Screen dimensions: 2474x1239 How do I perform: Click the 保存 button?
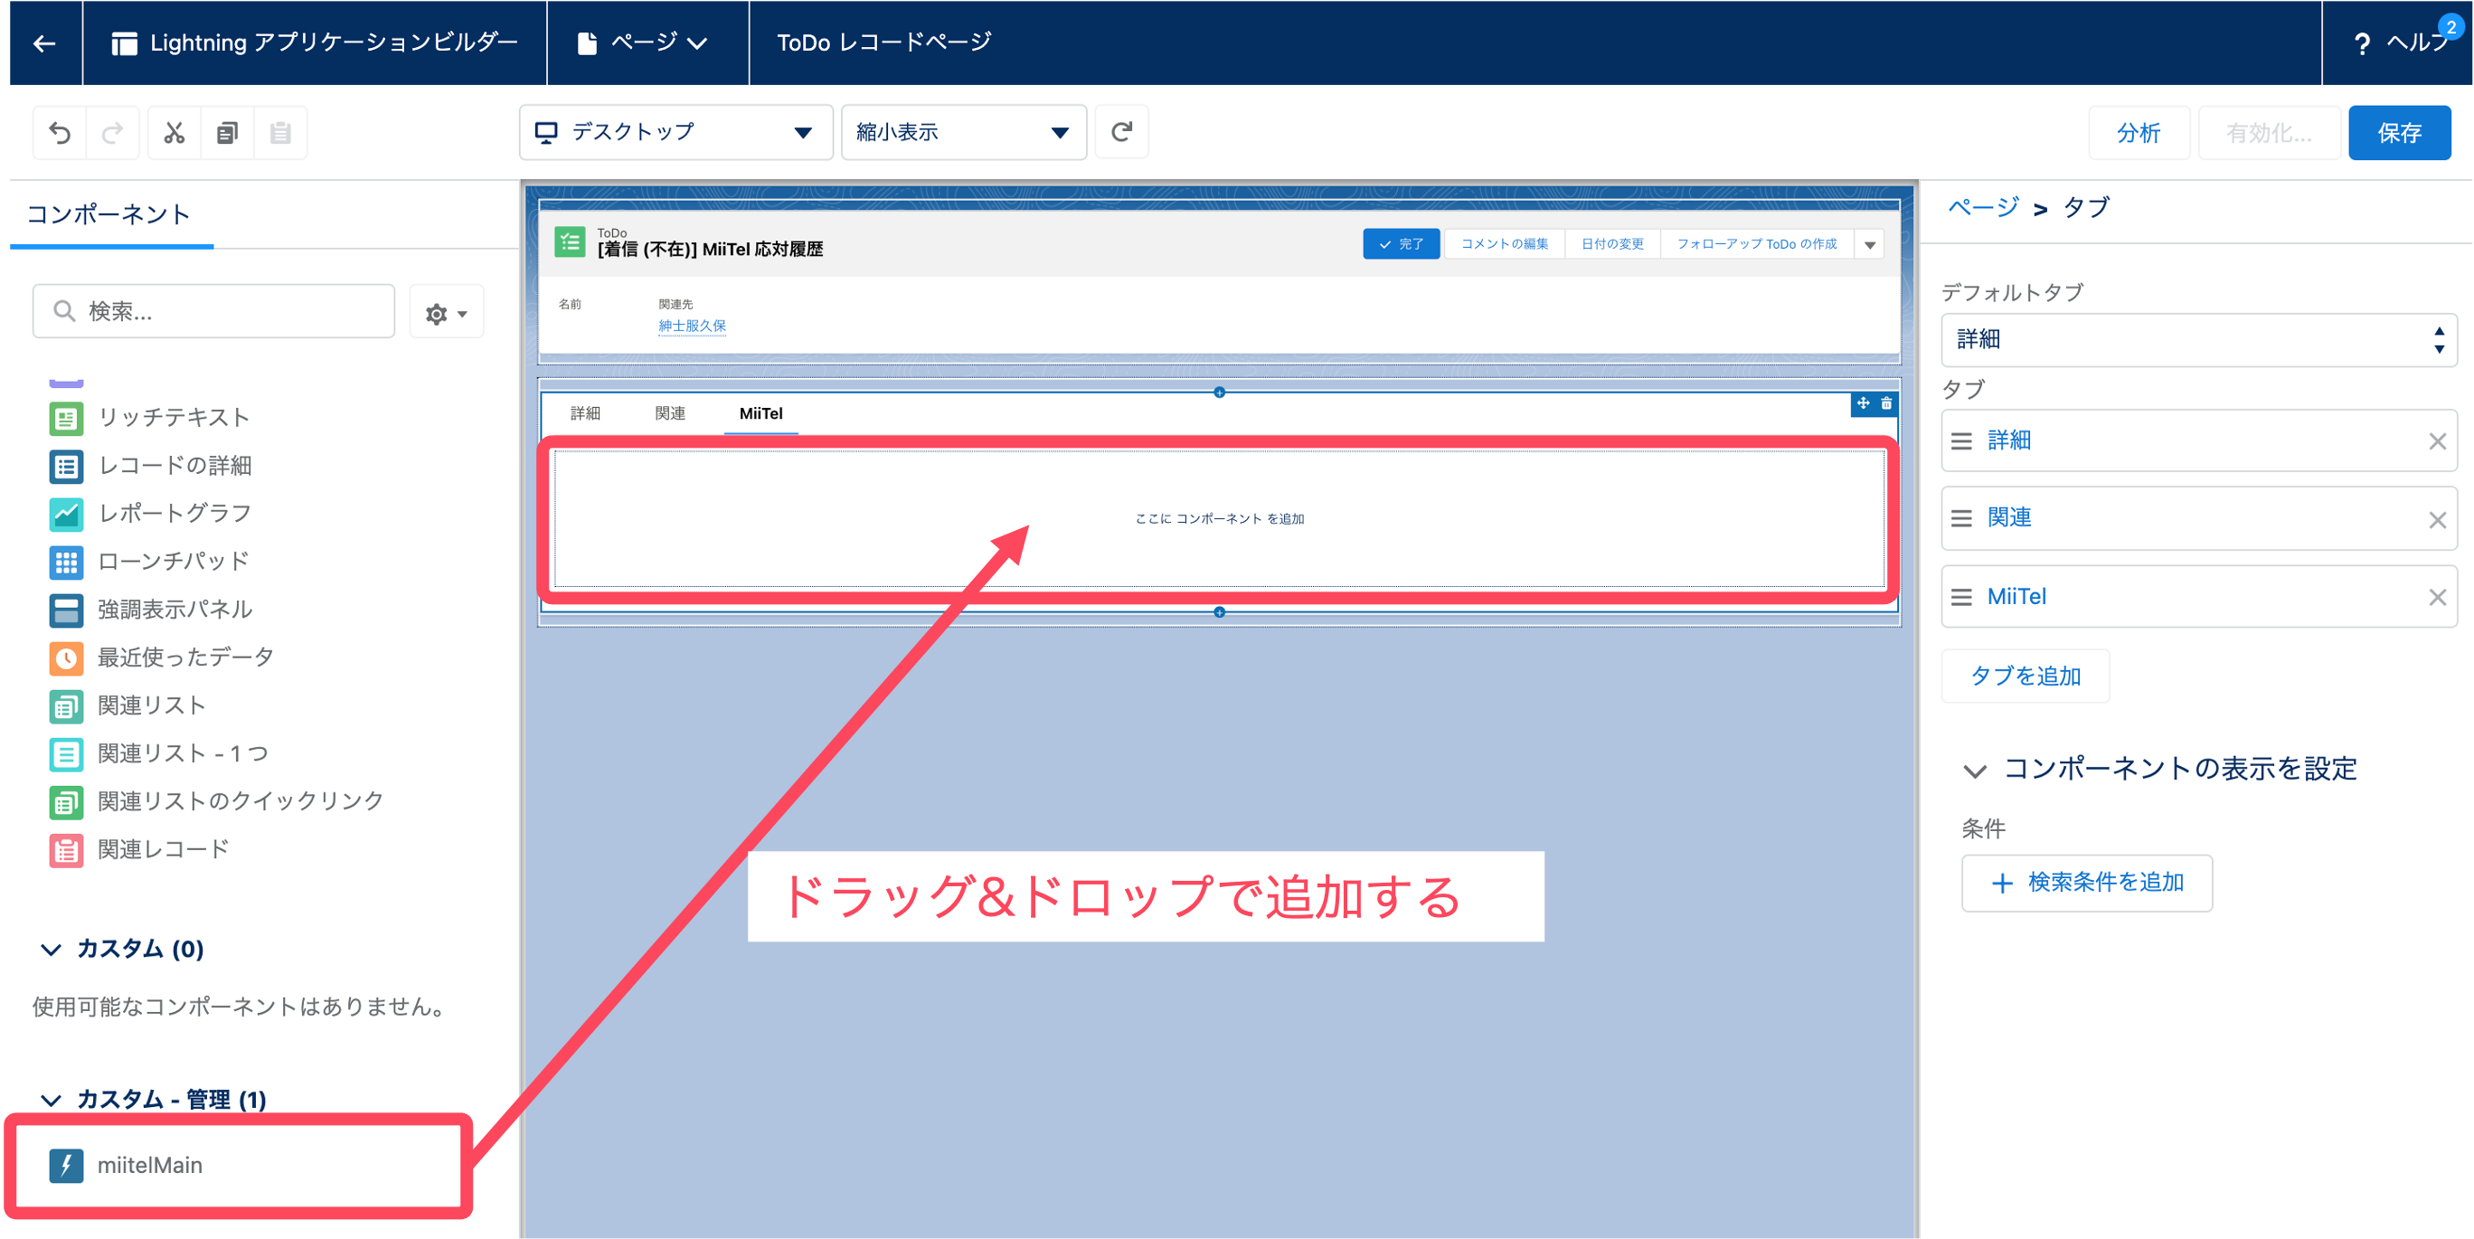(x=2399, y=133)
